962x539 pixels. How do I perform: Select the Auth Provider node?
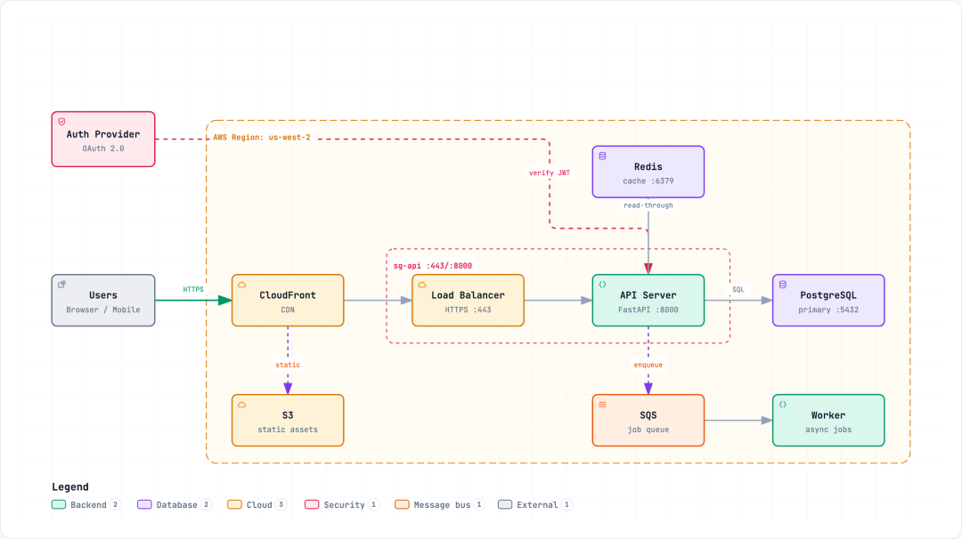103,139
